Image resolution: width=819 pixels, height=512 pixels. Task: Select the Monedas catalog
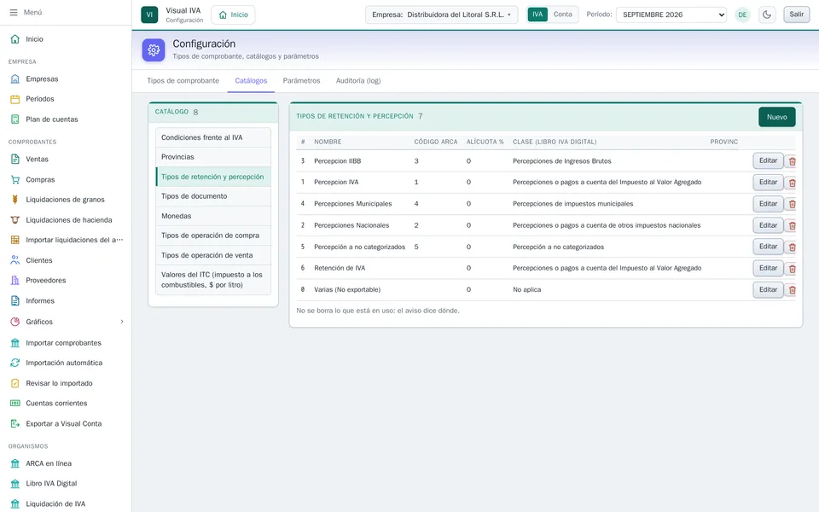(213, 216)
